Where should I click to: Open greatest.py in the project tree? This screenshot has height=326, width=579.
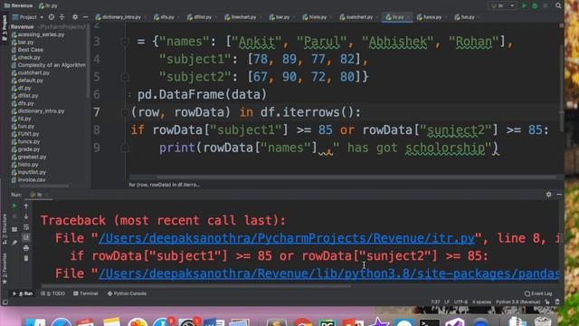coord(29,157)
